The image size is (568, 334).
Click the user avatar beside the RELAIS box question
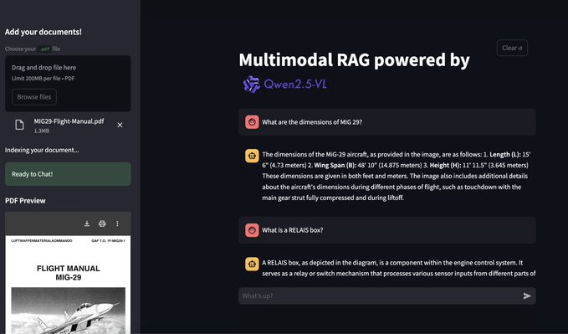pos(252,230)
